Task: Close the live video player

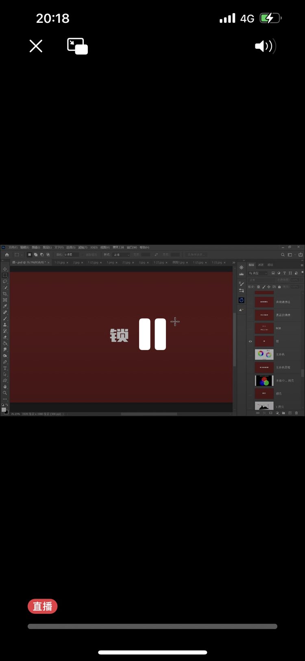Action: point(36,46)
